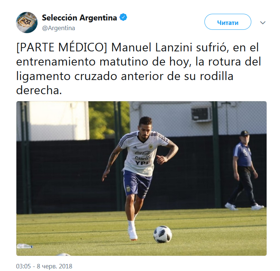Open the AFA crest profile avatar
The width and height of the screenshot is (280, 271).
pos(27,23)
